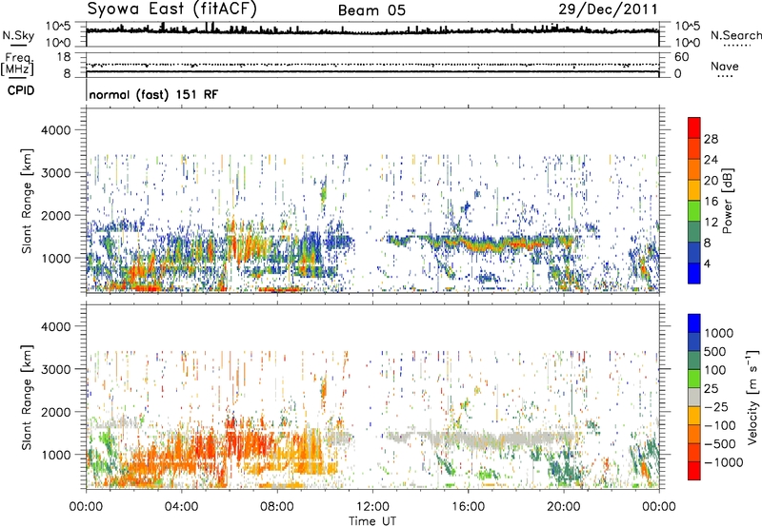
Task: Click the "12:00" time tick label
Action: tap(372, 507)
